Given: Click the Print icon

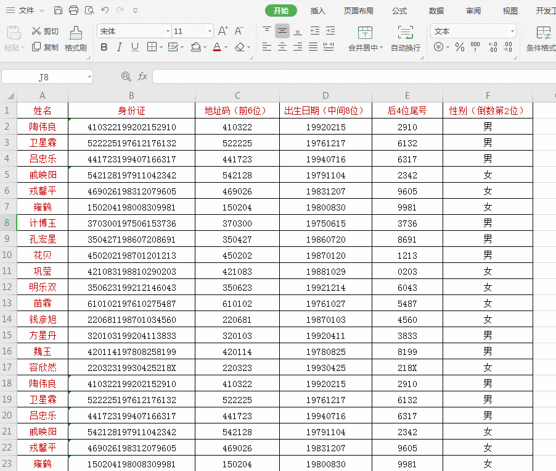Looking at the screenshot, I should (x=74, y=10).
